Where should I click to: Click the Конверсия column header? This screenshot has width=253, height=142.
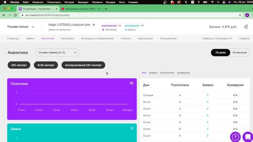235,85
